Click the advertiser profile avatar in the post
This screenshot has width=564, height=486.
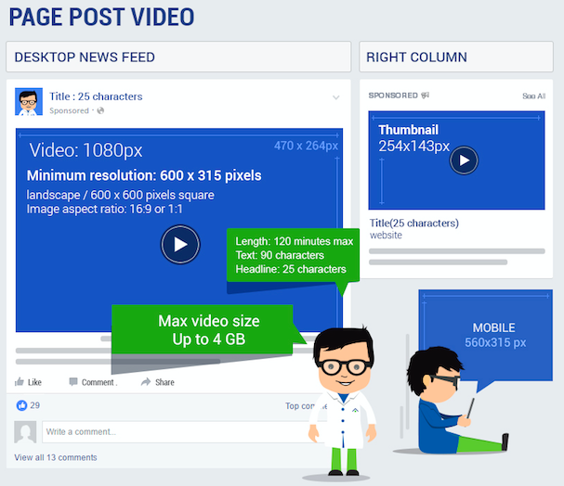[x=29, y=102]
